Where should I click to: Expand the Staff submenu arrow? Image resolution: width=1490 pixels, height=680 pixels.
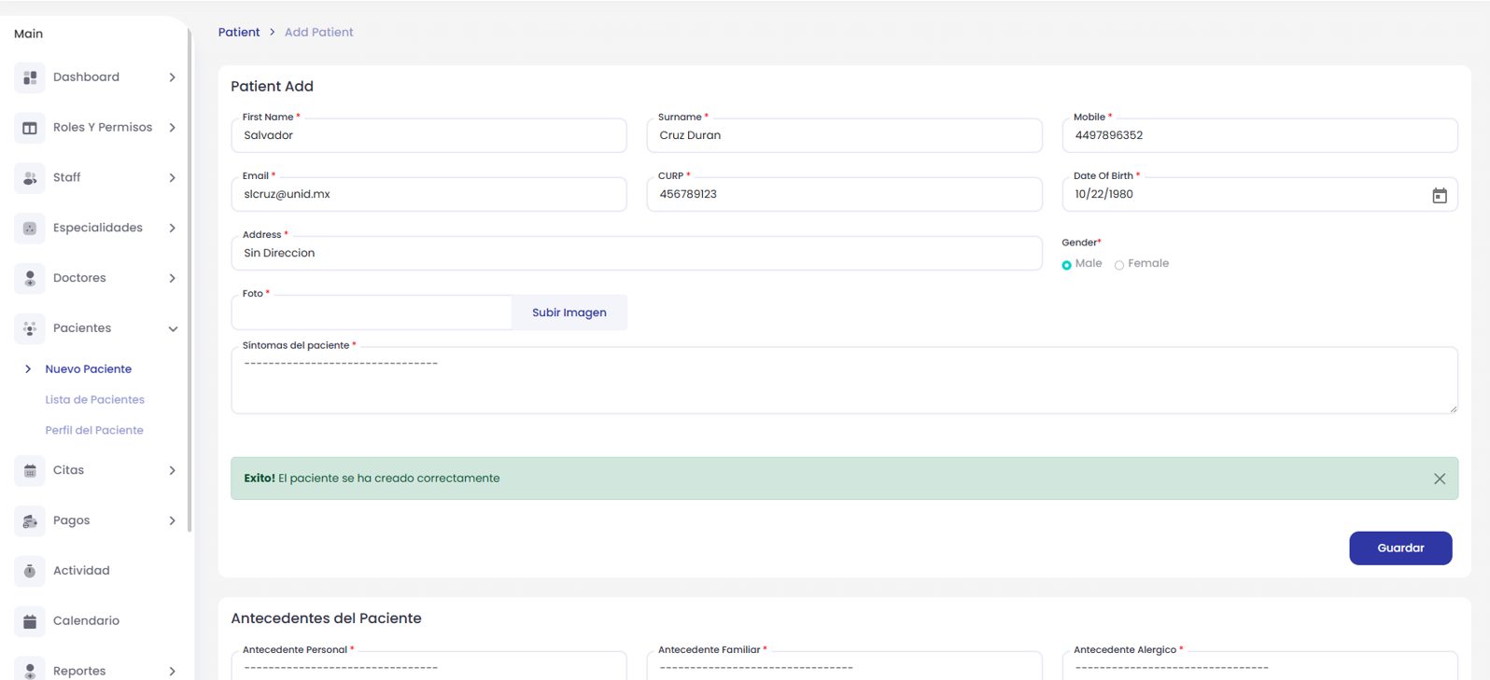[173, 178]
